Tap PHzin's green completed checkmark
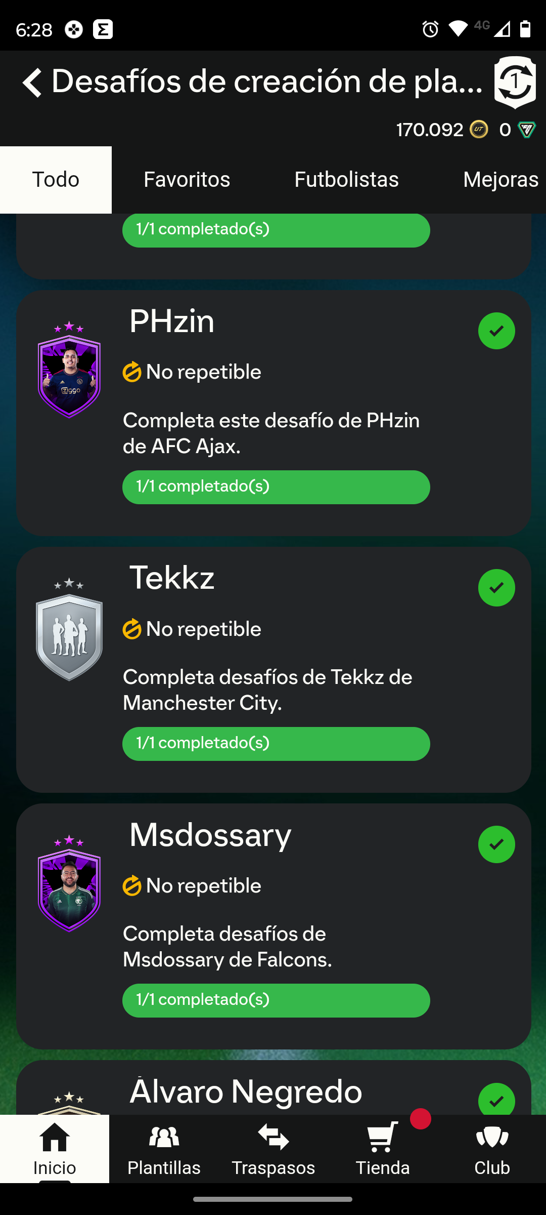546x1215 pixels. click(496, 331)
